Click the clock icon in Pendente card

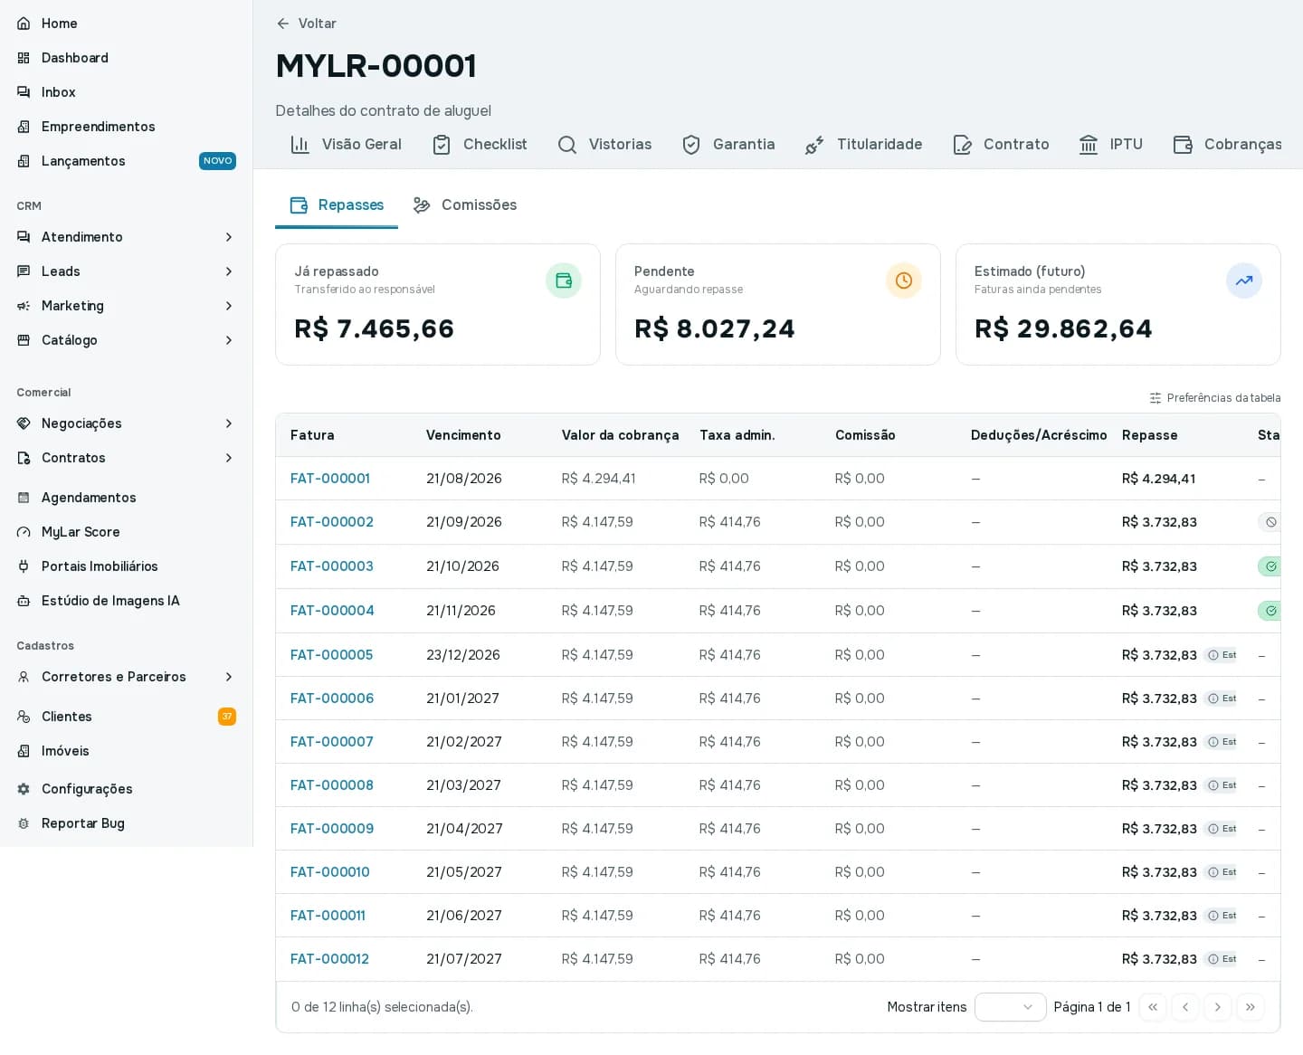904,280
